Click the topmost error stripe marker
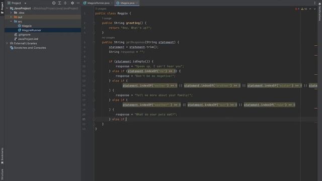The width and height of the screenshot is (322, 181). click(316, 46)
